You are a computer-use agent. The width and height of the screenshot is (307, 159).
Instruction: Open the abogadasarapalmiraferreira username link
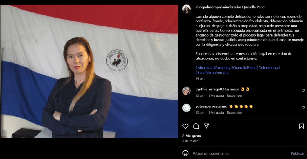[x=218, y=7]
